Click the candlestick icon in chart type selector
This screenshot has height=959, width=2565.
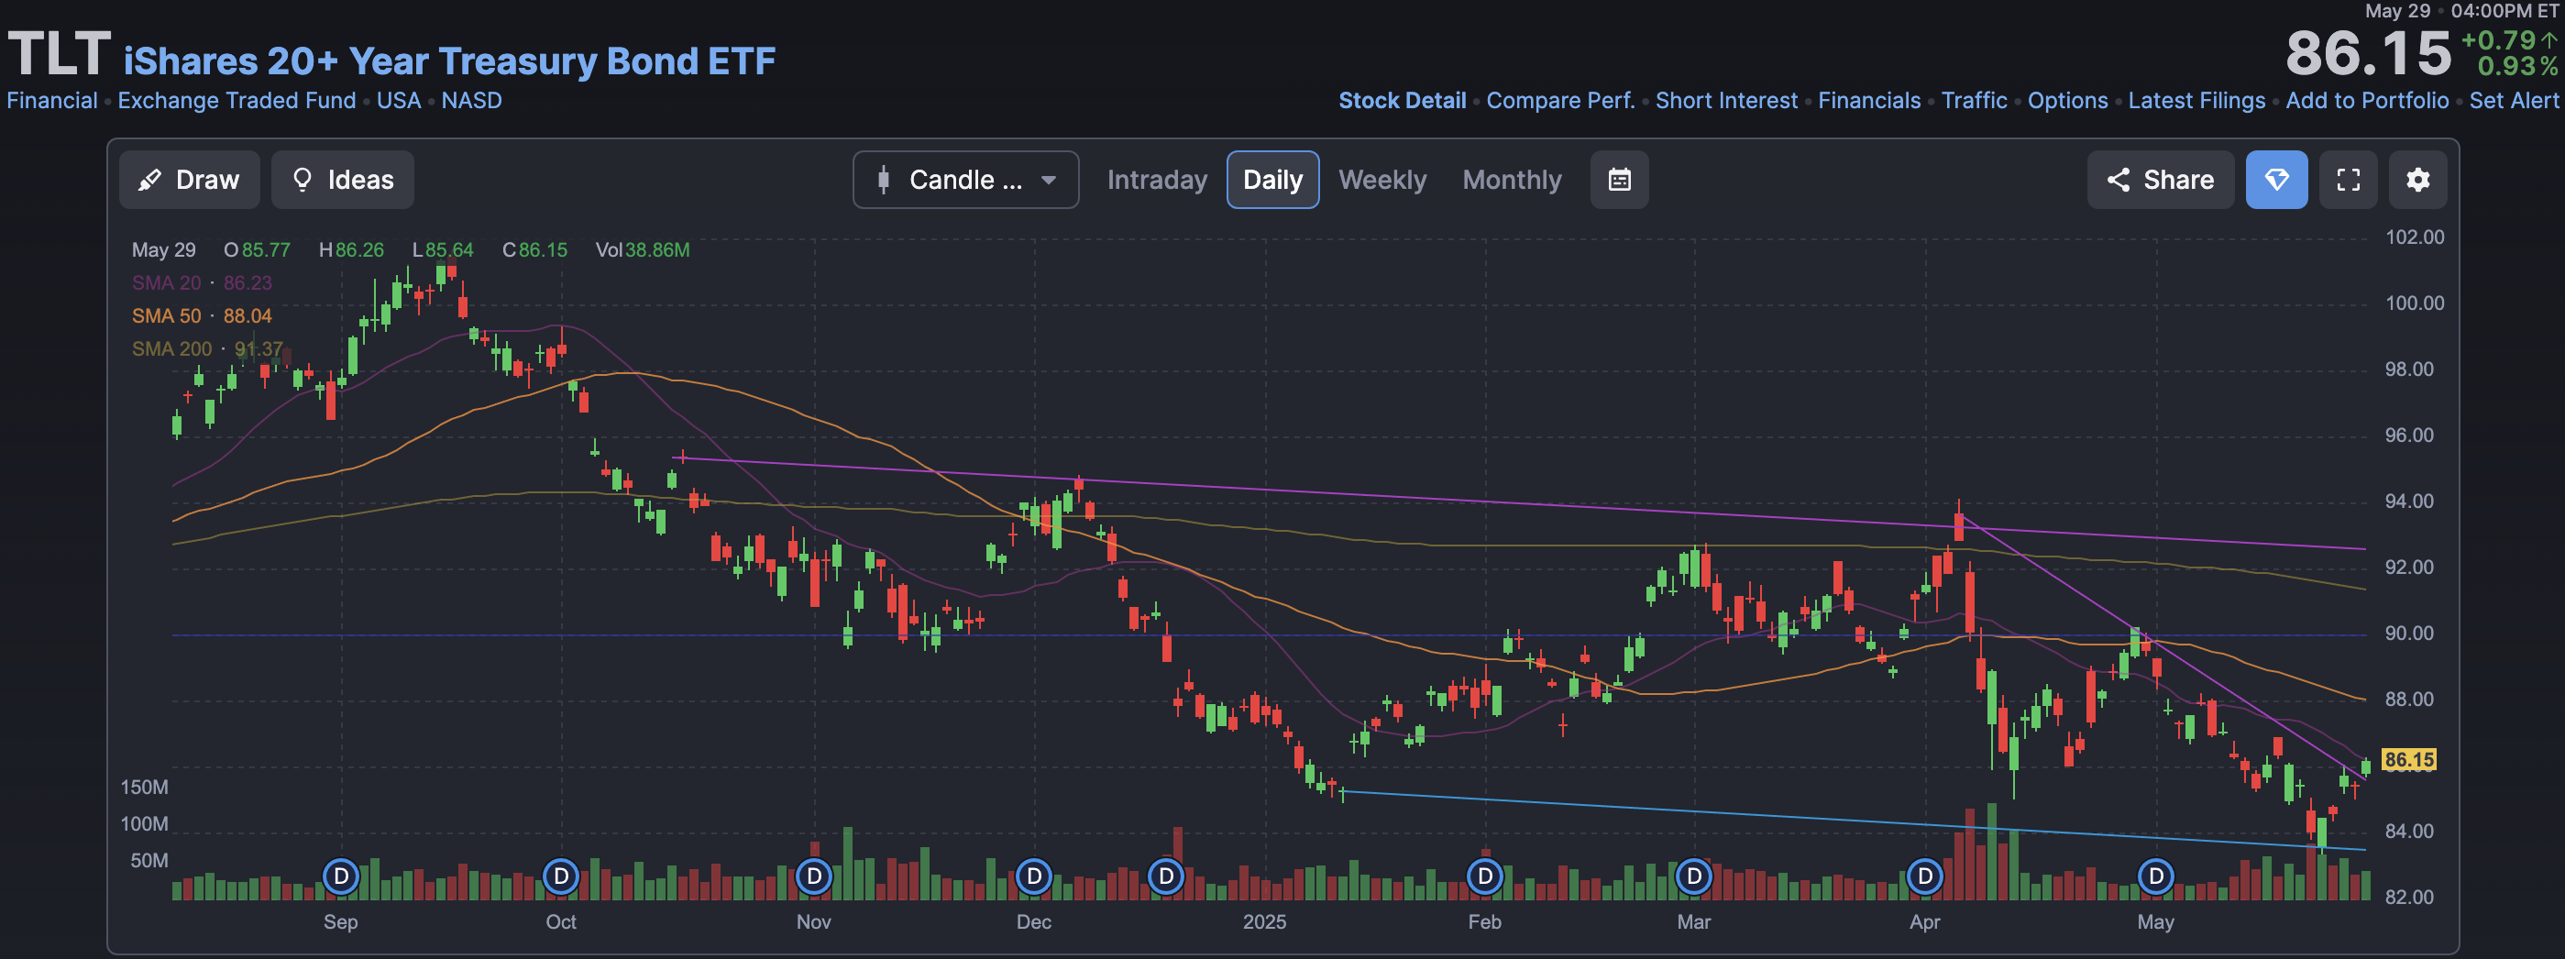pyautogui.click(x=882, y=181)
